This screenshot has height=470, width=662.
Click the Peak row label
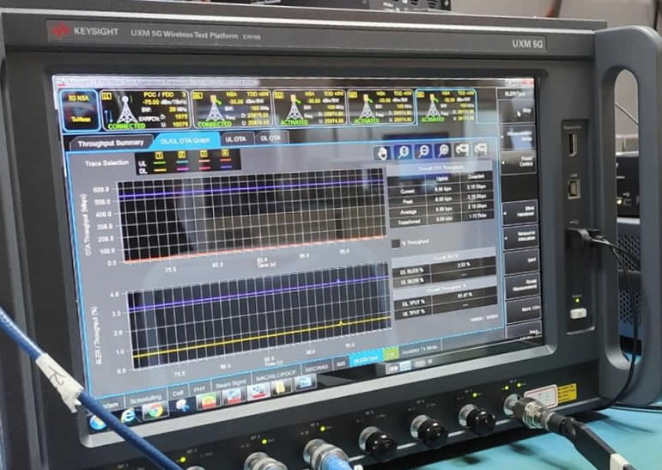point(407,202)
